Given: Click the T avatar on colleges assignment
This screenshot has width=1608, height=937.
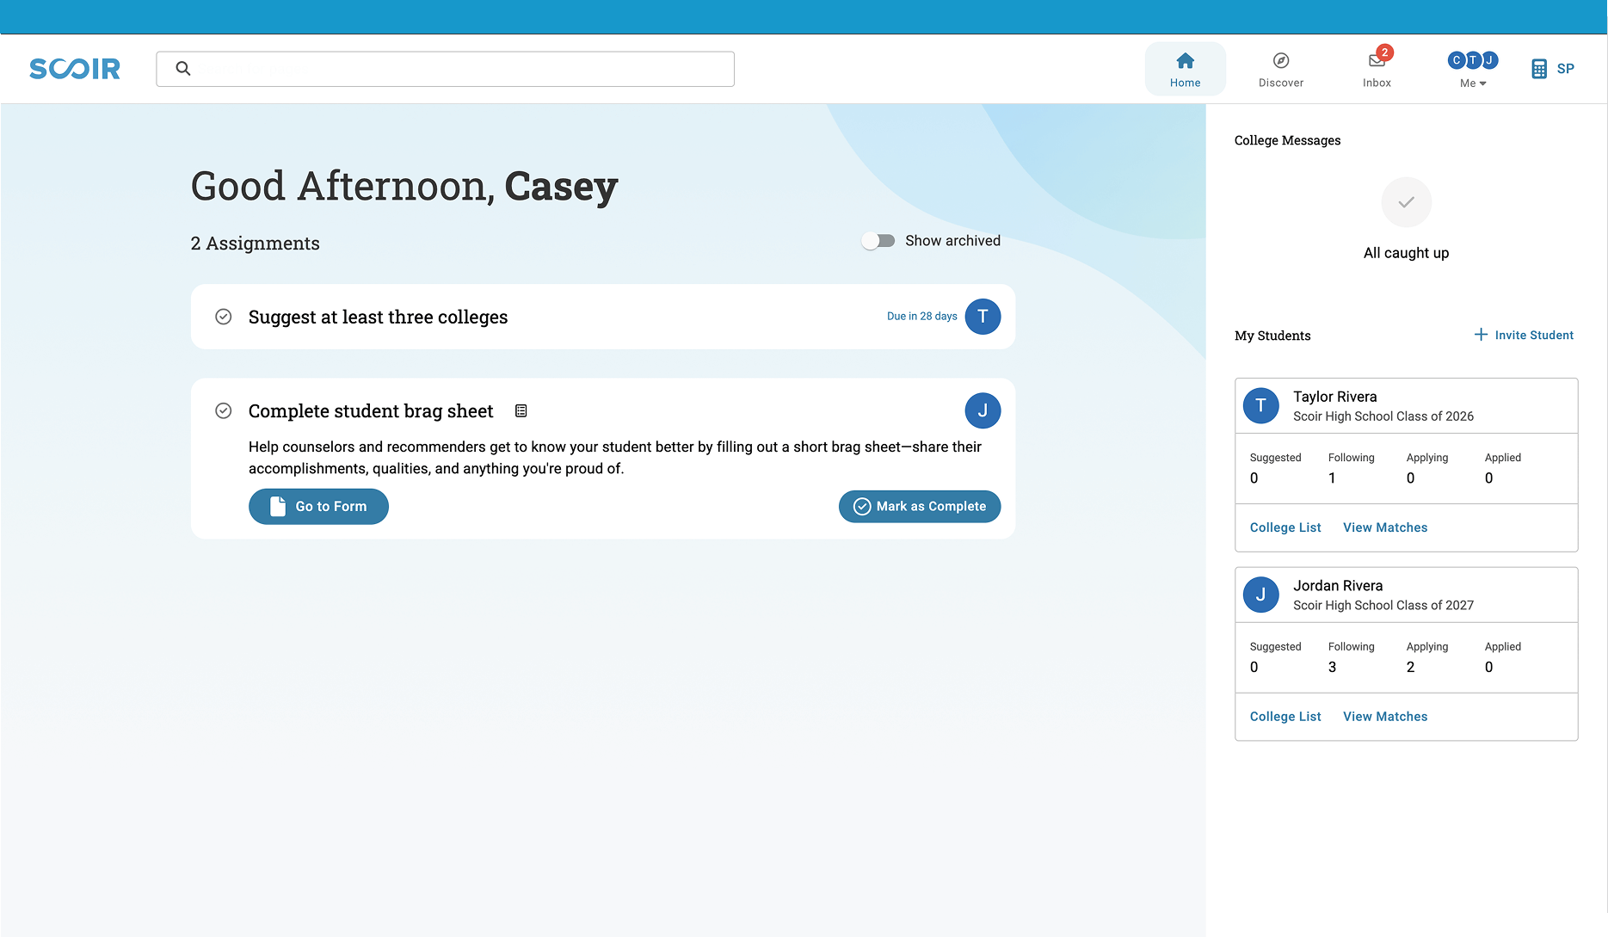Looking at the screenshot, I should [x=983, y=317].
